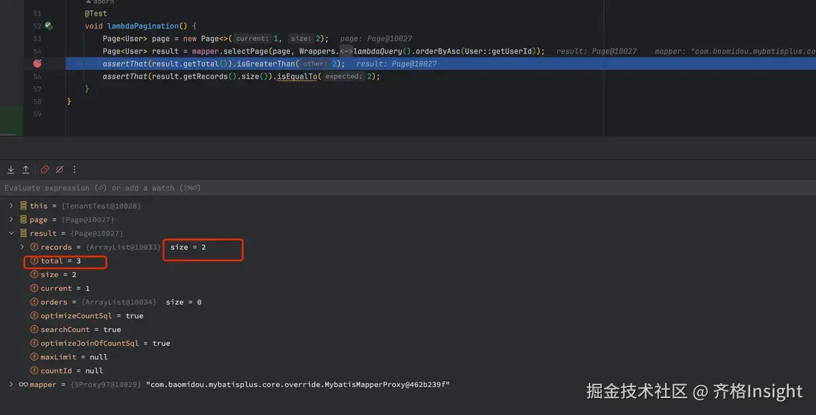Expand the 'mapper' proxy node
The width and height of the screenshot is (816, 415).
11,384
